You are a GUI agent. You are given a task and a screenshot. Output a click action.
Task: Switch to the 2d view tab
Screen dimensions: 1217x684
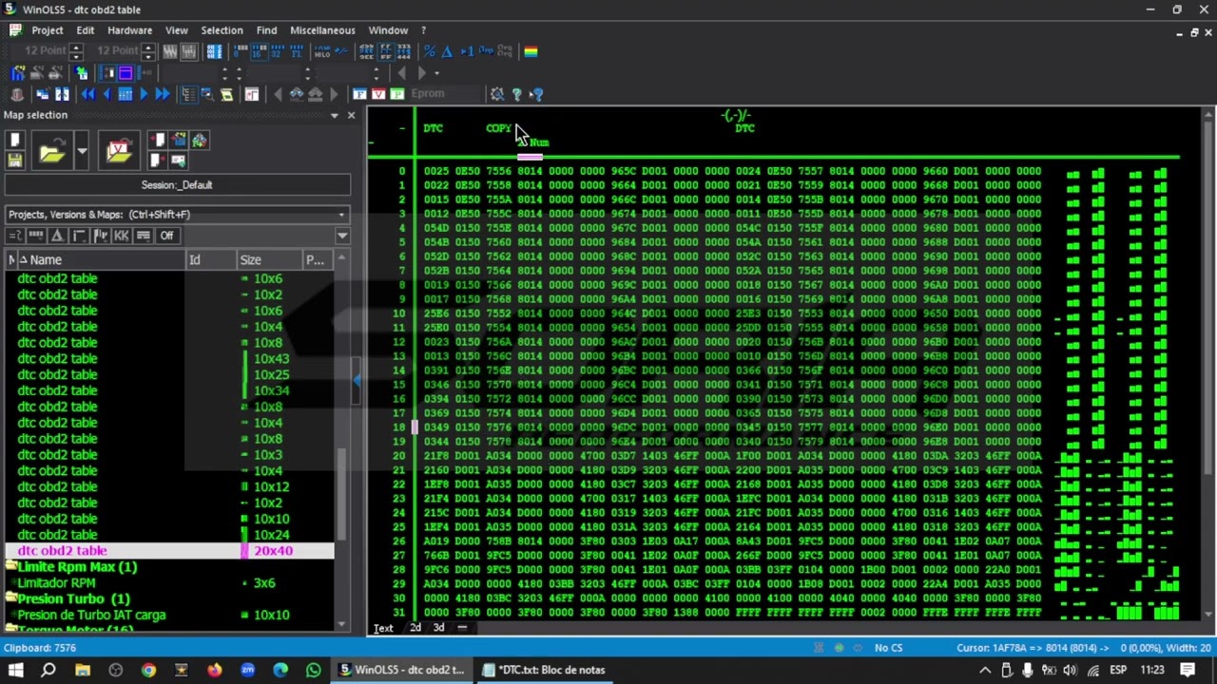coord(415,628)
